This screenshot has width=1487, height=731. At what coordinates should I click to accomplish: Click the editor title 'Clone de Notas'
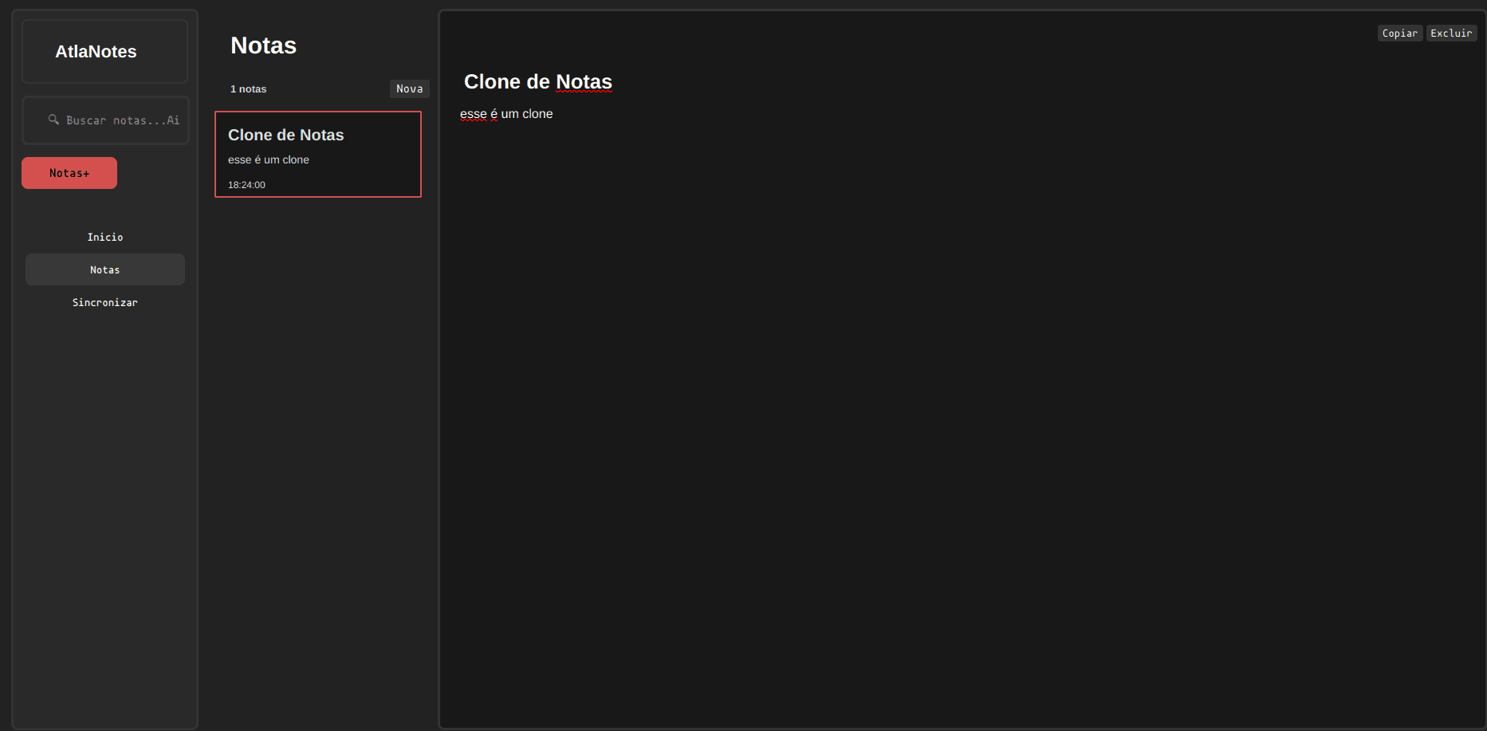pos(537,82)
